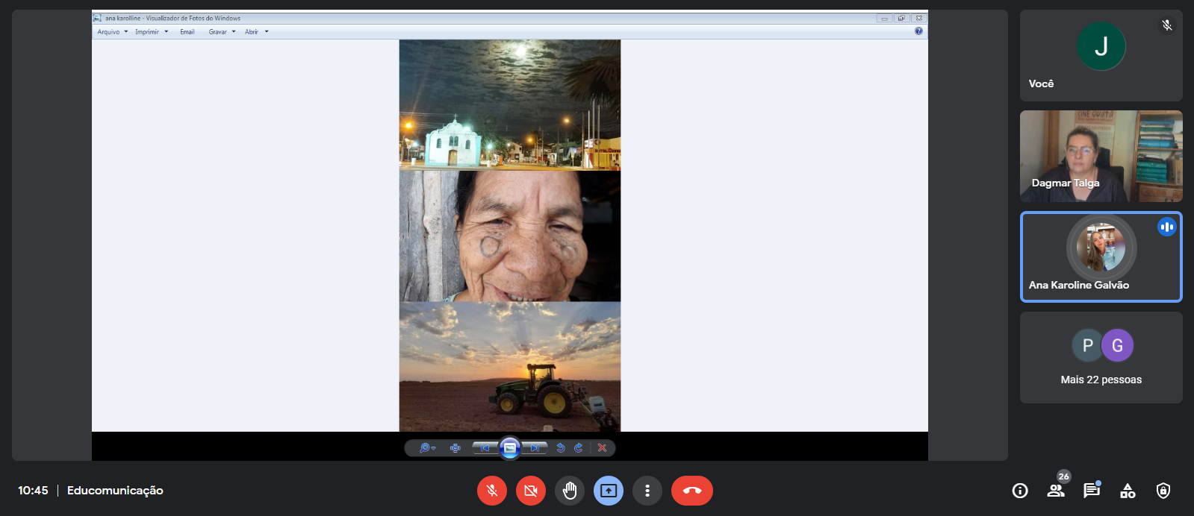This screenshot has height=516, width=1194.
Task: Open host controls shield icon
Action: [1163, 491]
